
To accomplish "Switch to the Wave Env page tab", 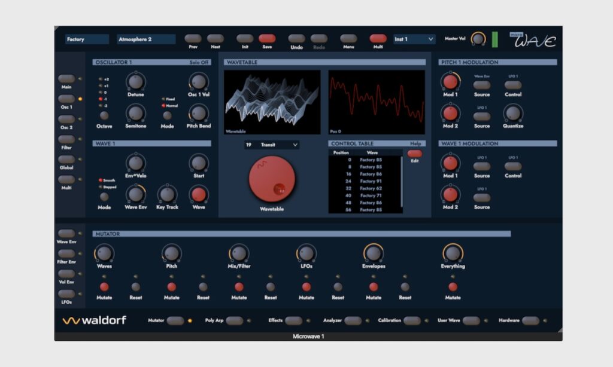I will pos(66,233).
